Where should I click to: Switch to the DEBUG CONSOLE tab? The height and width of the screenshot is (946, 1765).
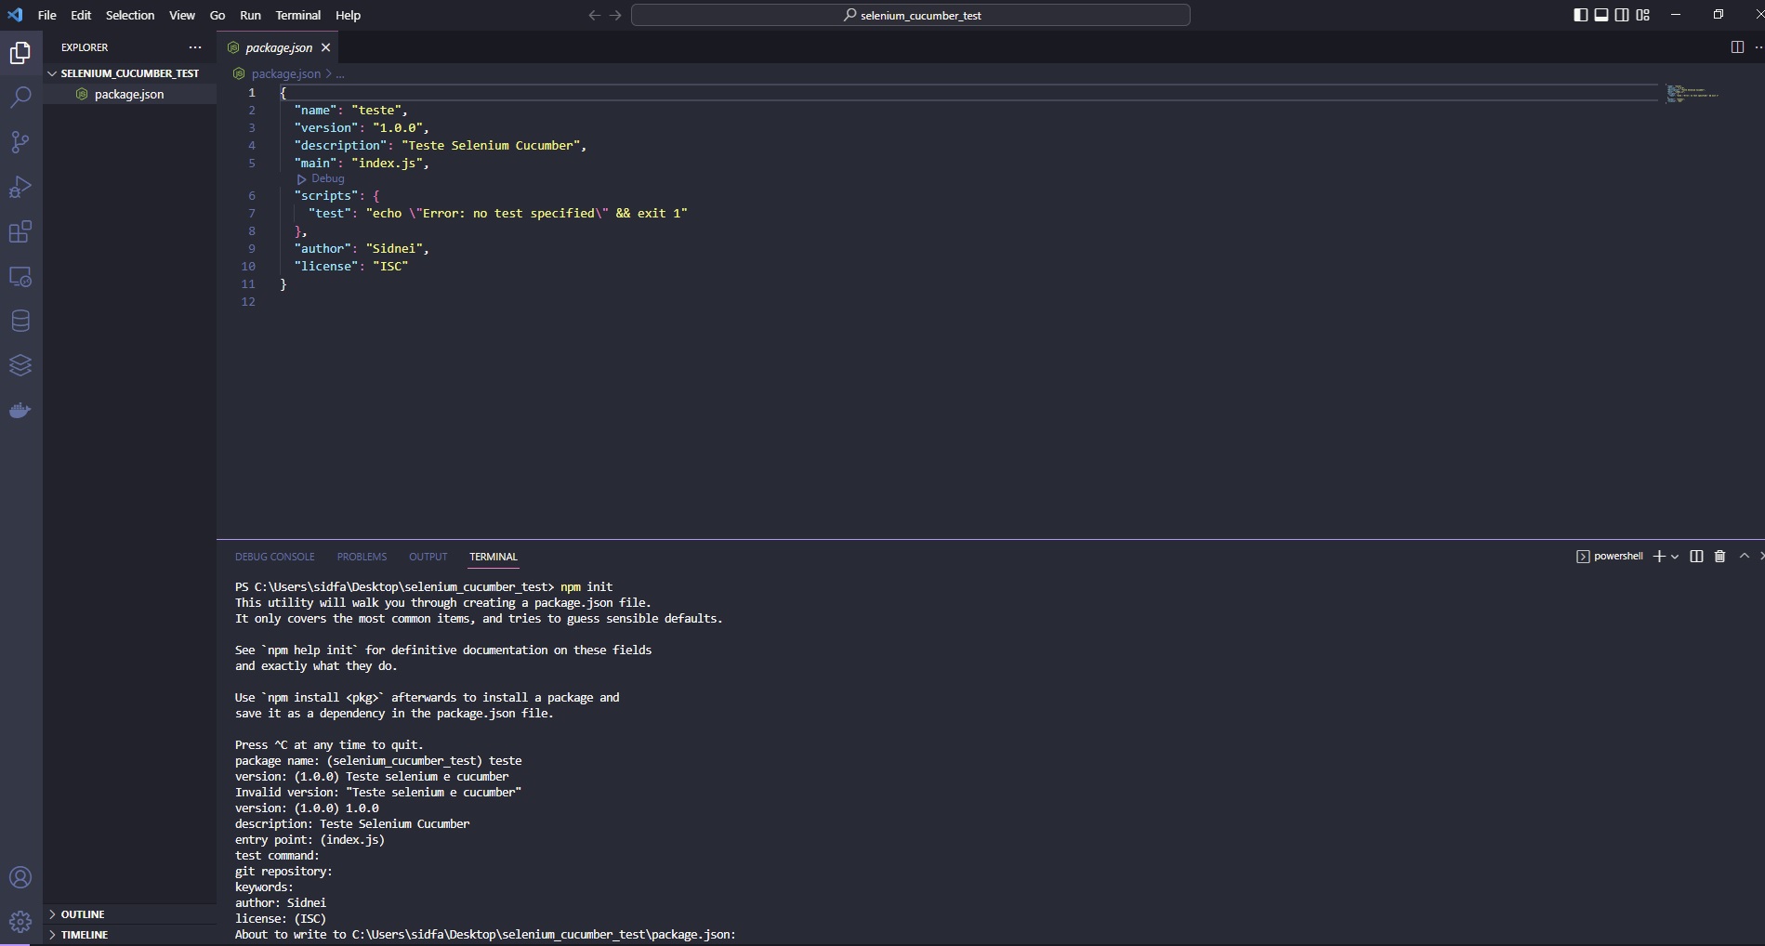[x=275, y=557]
